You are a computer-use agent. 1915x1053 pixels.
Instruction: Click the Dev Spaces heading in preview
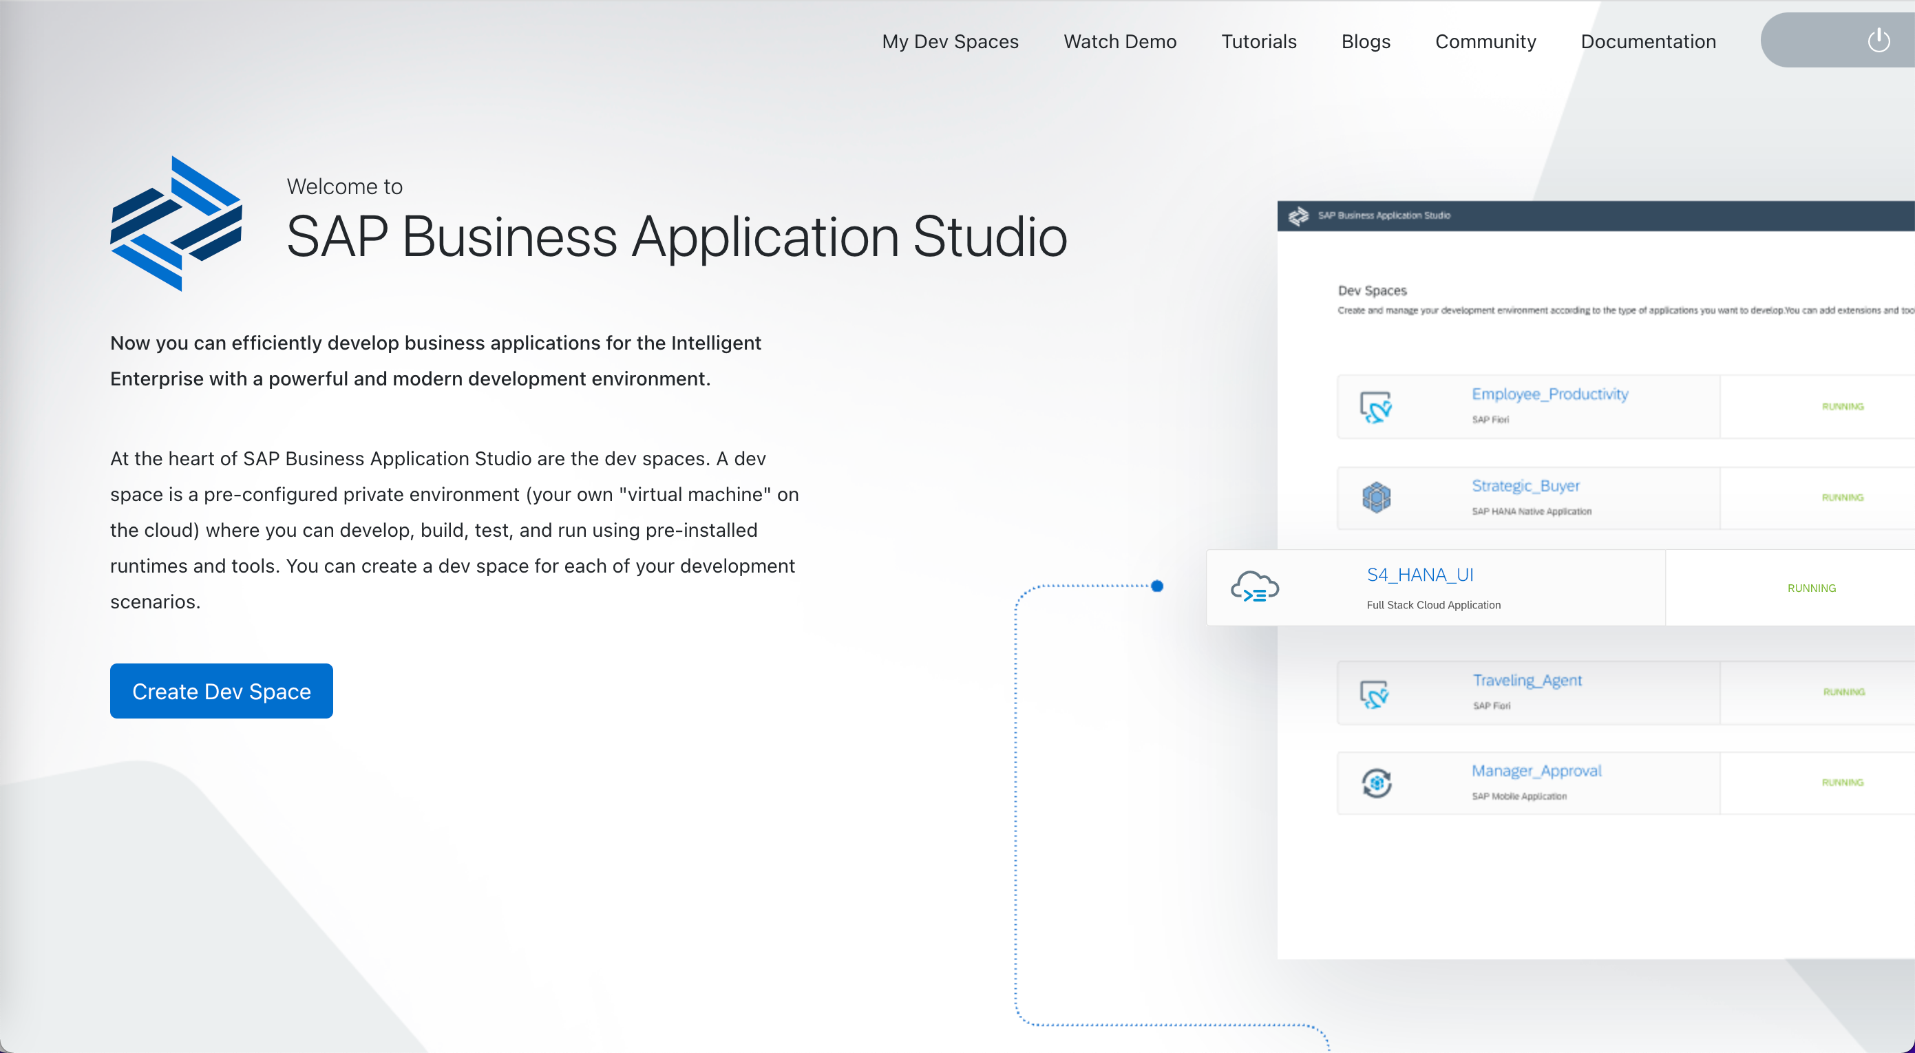pyautogui.click(x=1372, y=290)
